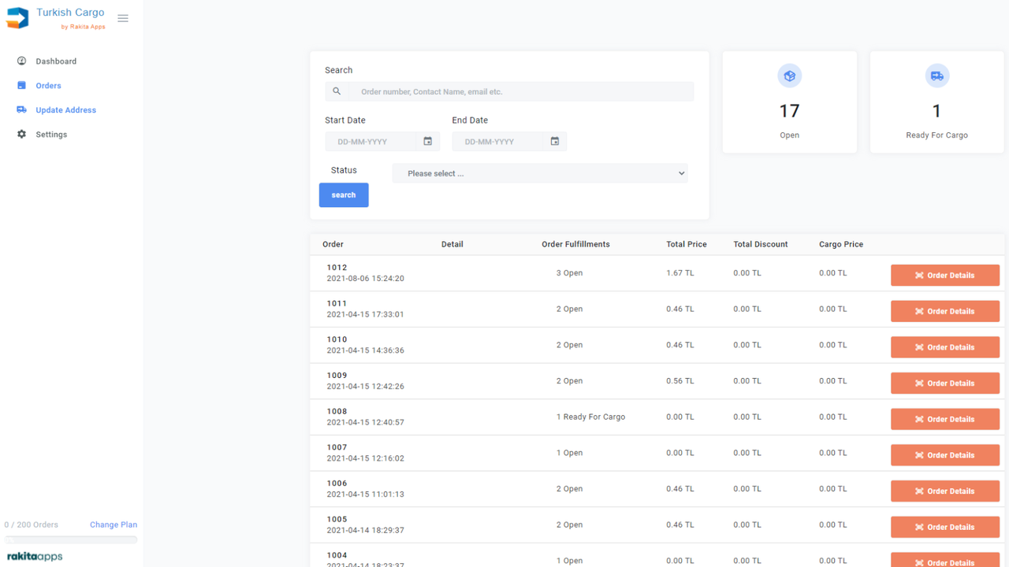
Task: Click the Order Fulfillments column header
Action: 575,244
